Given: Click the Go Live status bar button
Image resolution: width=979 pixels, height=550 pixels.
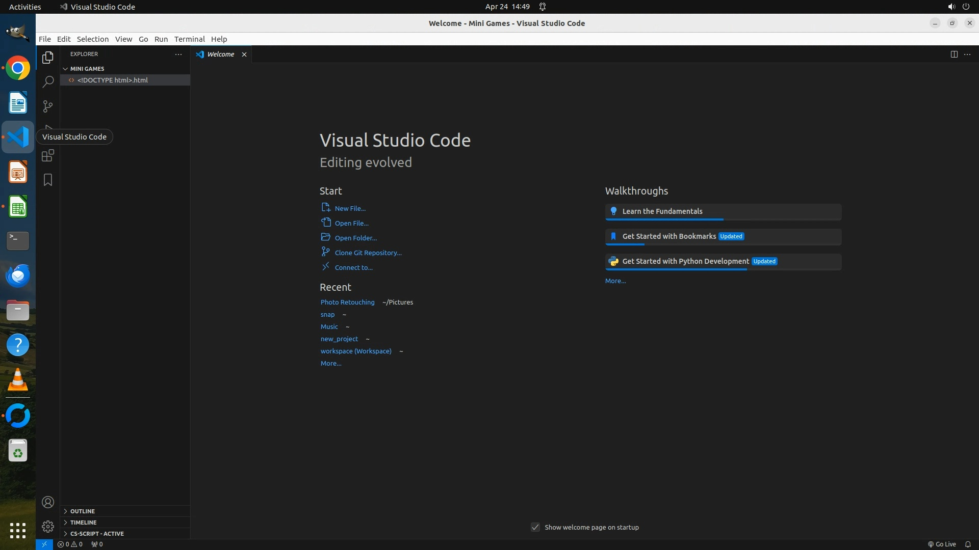Looking at the screenshot, I should click(942, 544).
